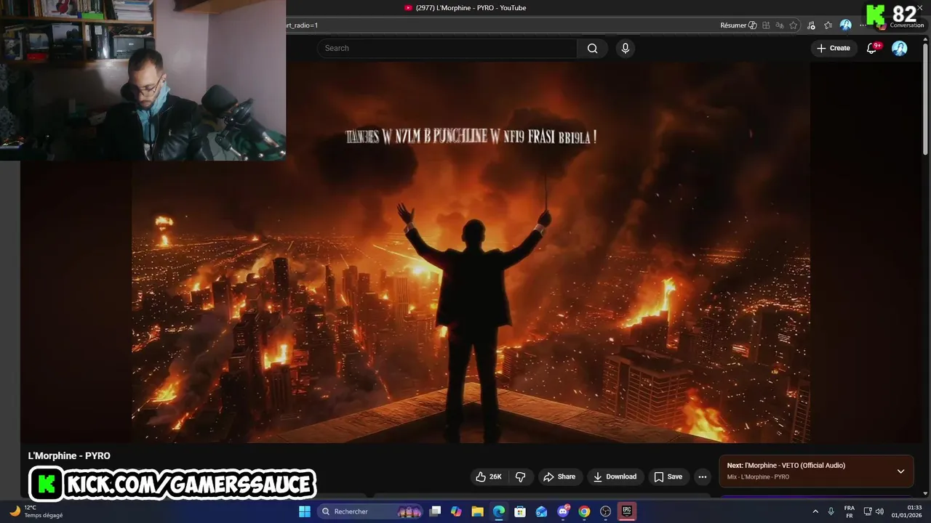The height and width of the screenshot is (523, 931).
Task: Open the more actions three-dot menu
Action: pyautogui.click(x=702, y=477)
